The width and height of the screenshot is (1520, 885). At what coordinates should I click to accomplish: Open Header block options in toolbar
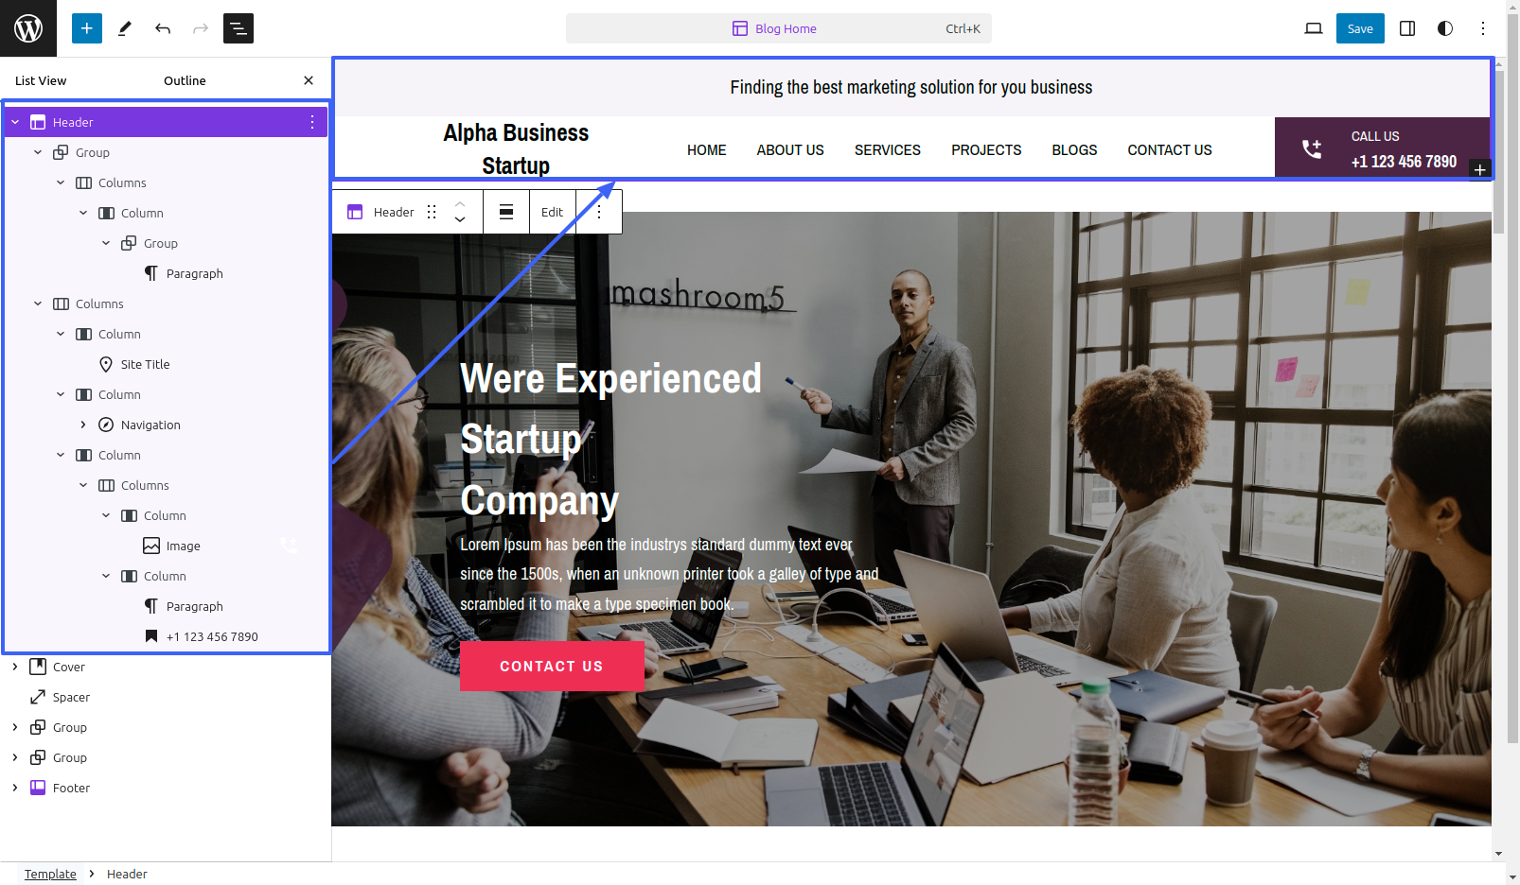(599, 212)
